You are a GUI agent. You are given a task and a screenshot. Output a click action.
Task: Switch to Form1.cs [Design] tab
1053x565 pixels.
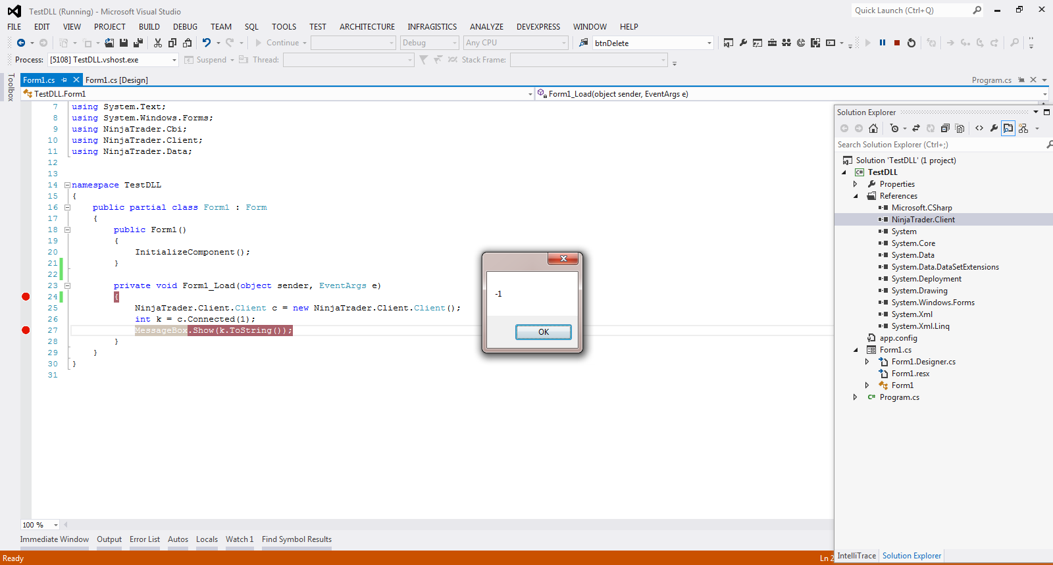116,80
